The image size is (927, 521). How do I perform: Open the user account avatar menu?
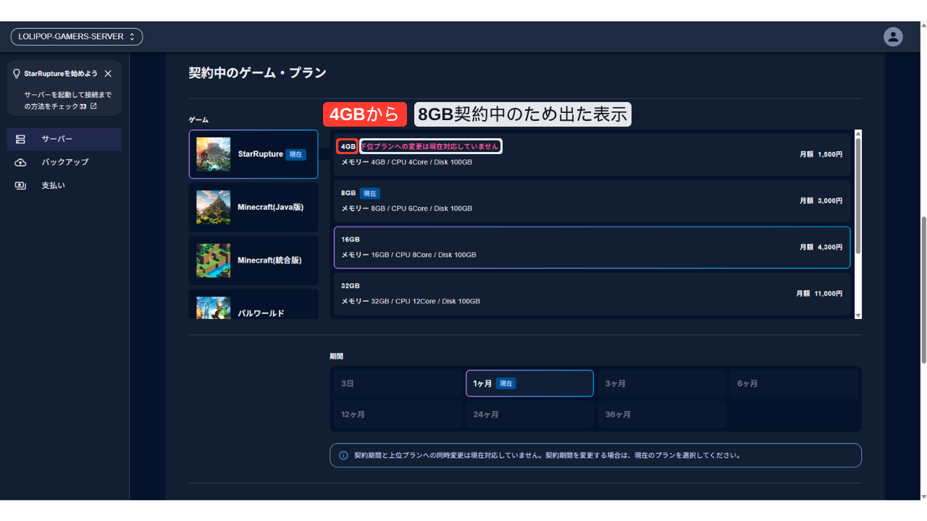point(893,36)
